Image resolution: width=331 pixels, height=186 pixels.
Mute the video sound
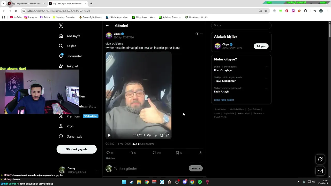[x=149, y=135]
